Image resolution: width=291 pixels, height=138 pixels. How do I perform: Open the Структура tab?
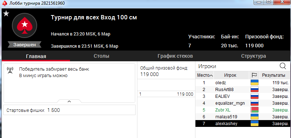coord(253,56)
